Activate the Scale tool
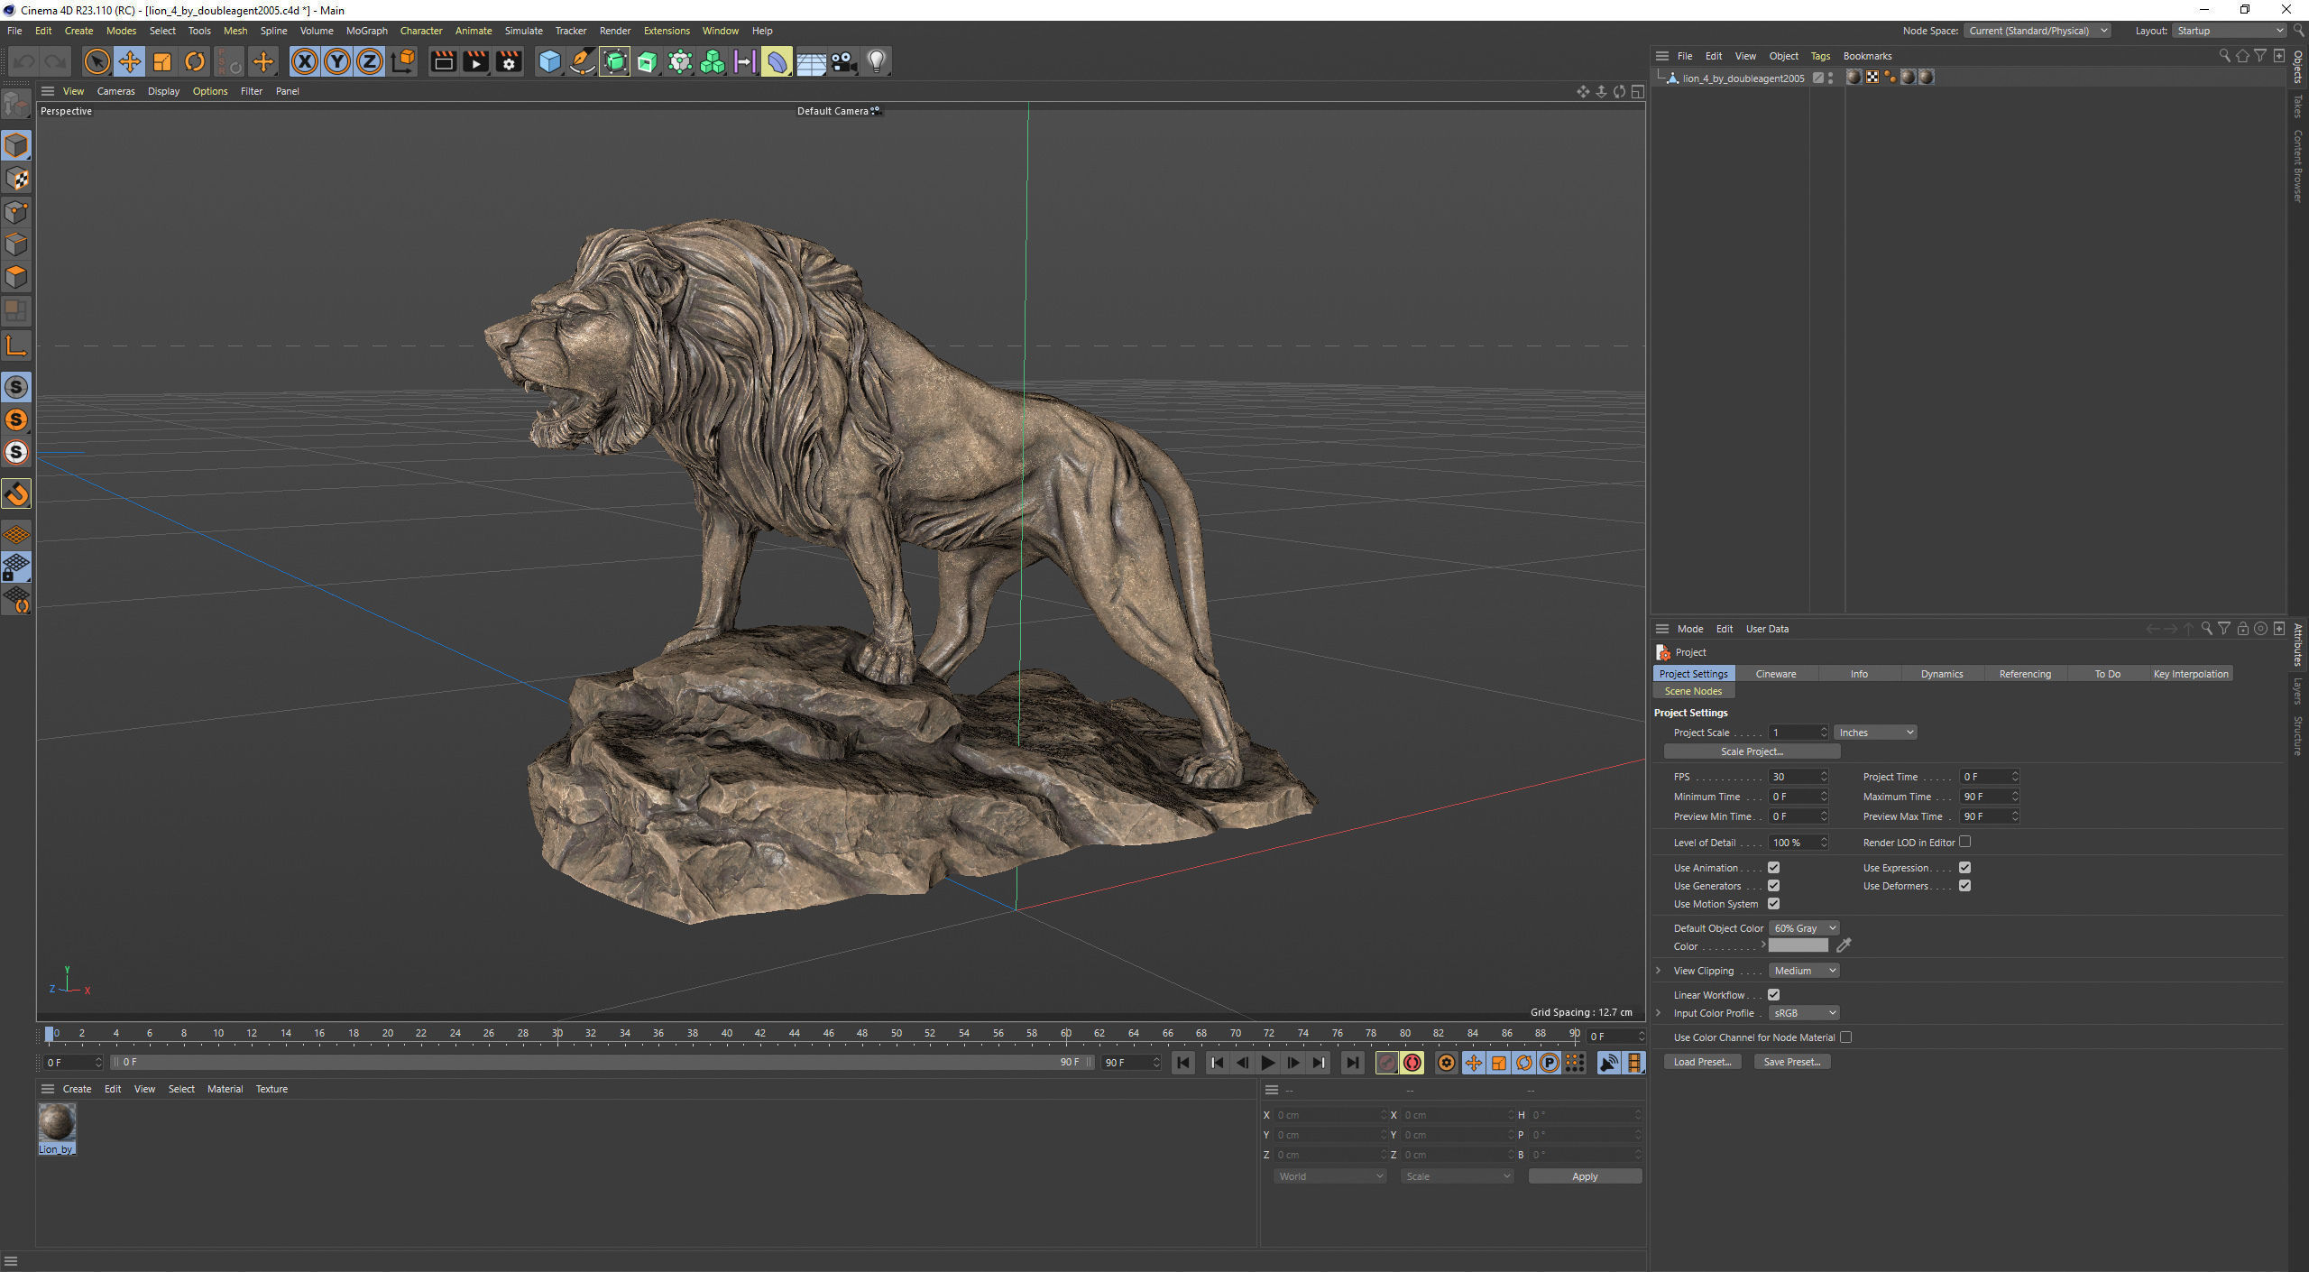Image resolution: width=2309 pixels, height=1272 pixels. 161,61
